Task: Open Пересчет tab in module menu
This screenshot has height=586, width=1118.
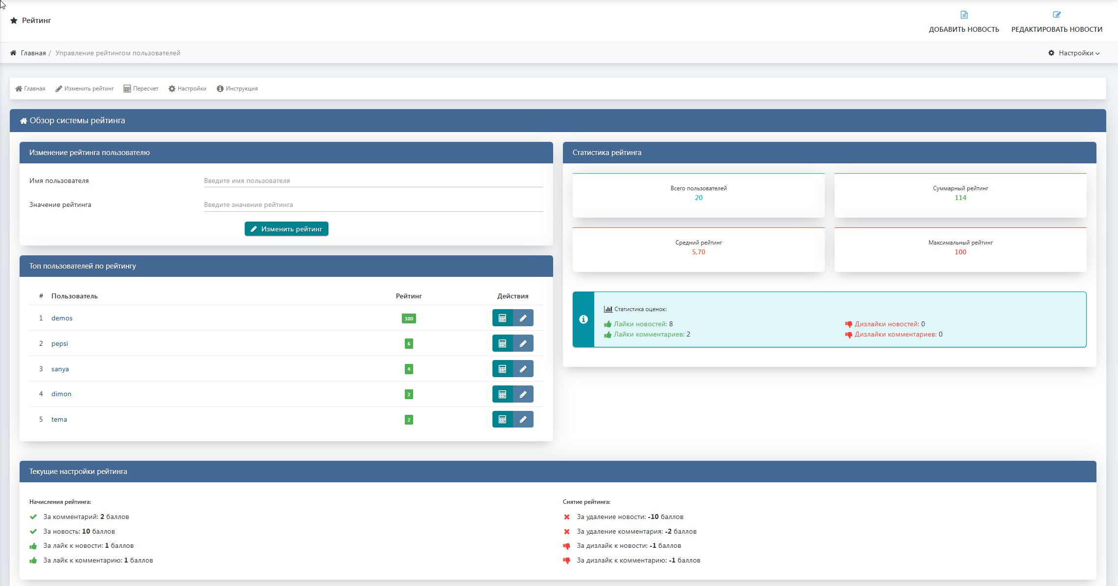Action: tap(141, 89)
